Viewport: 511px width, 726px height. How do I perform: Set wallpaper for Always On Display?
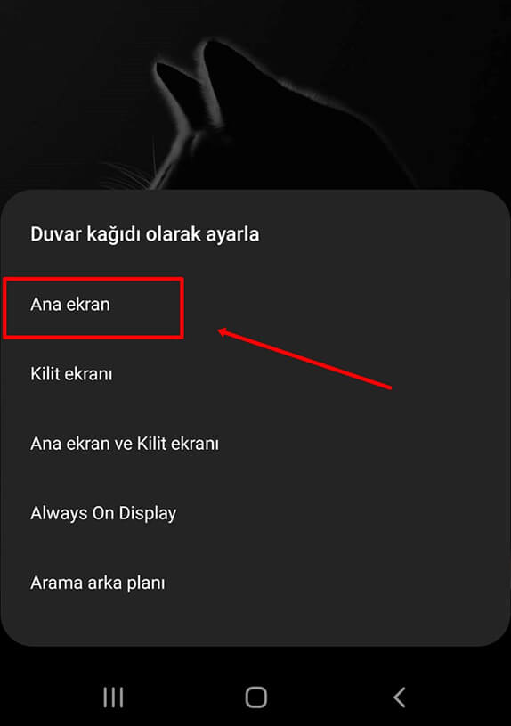coord(103,513)
